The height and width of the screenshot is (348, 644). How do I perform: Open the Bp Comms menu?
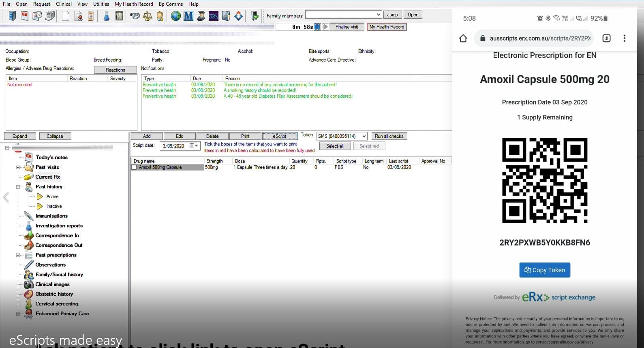(x=171, y=4)
